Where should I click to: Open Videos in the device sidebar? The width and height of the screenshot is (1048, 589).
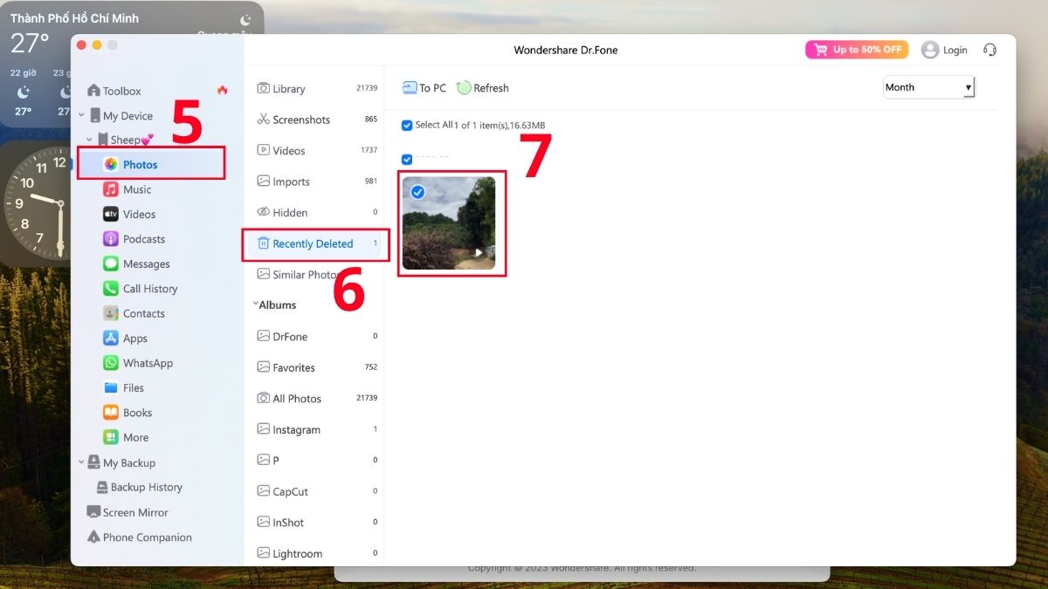(x=128, y=214)
